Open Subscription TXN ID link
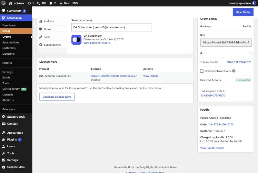The height and width of the screenshot is (173, 258). click(x=213, y=96)
